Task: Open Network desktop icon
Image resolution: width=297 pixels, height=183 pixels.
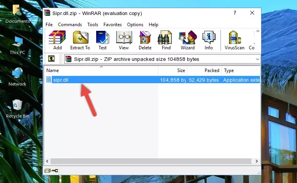Action: (x=17, y=77)
